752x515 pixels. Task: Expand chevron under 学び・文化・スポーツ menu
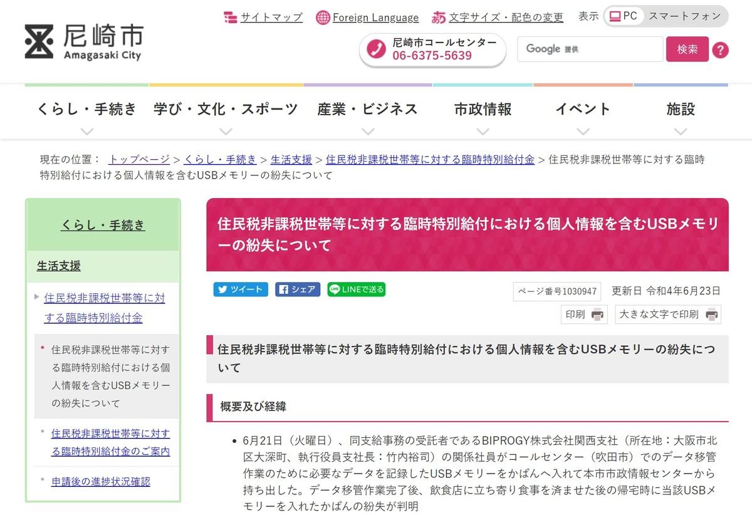click(226, 132)
